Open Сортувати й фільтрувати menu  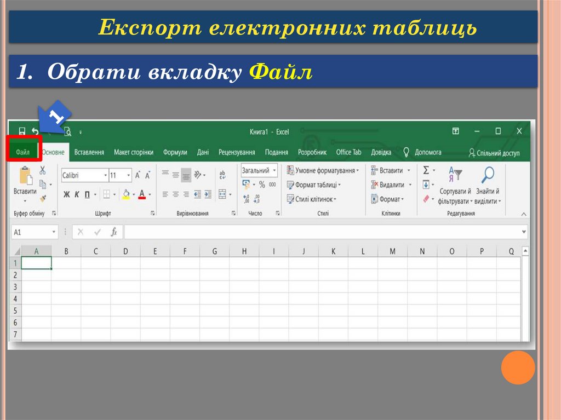pyautogui.click(x=455, y=186)
